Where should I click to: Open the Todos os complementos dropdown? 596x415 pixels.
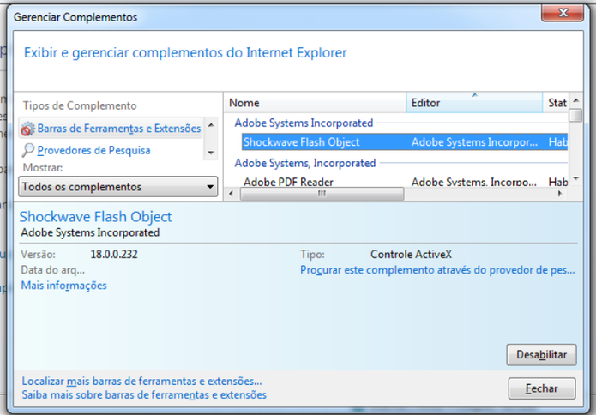117,187
